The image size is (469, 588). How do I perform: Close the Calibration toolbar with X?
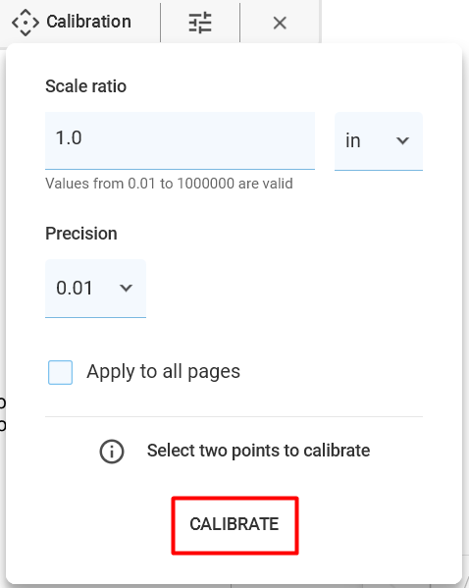pyautogui.click(x=280, y=23)
